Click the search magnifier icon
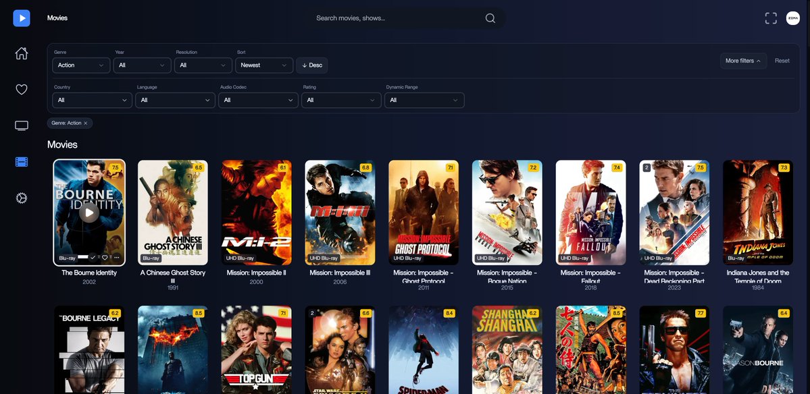The image size is (810, 394). (x=490, y=18)
